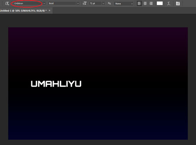Open the white text color swatch
196x145 pixels.
click(160, 4)
